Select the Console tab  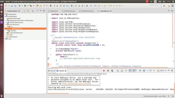point(61,71)
